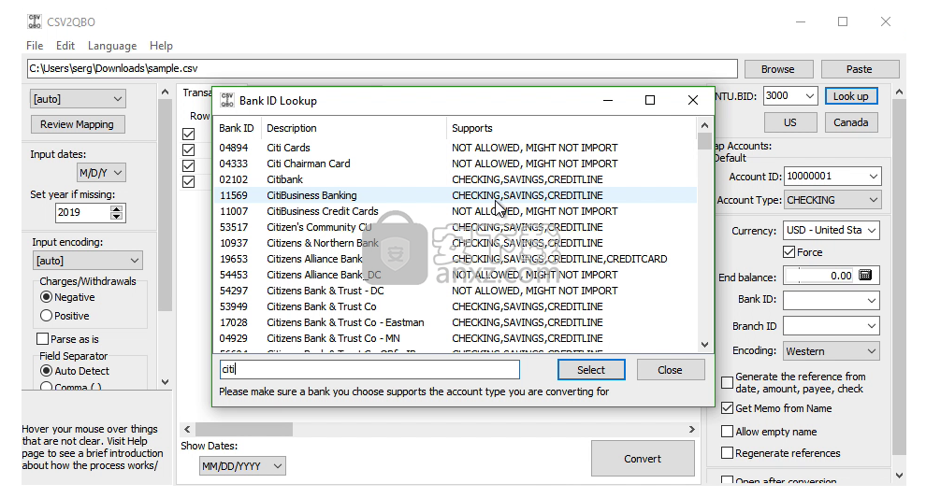Enable Regenerate references checkbox
Screen dimensions: 926x498
point(728,452)
